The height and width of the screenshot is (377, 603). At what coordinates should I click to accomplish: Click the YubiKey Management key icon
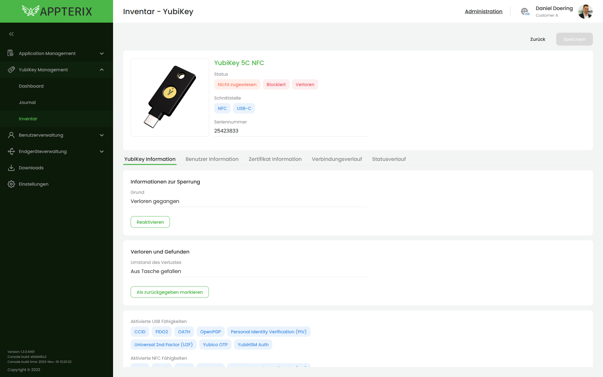(11, 70)
